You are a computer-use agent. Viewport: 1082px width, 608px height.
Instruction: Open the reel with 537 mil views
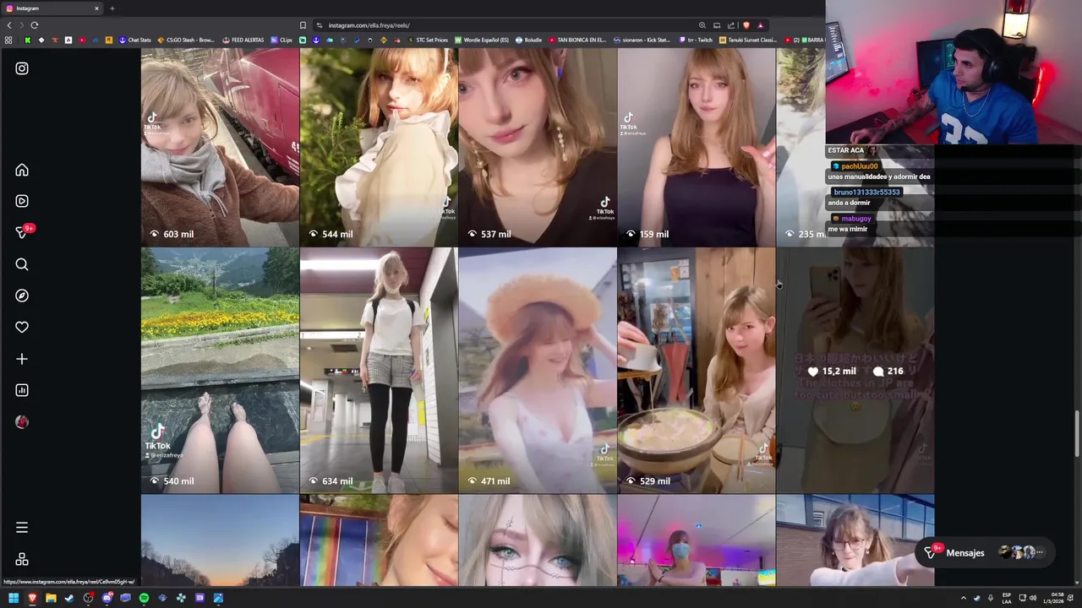[x=538, y=147]
